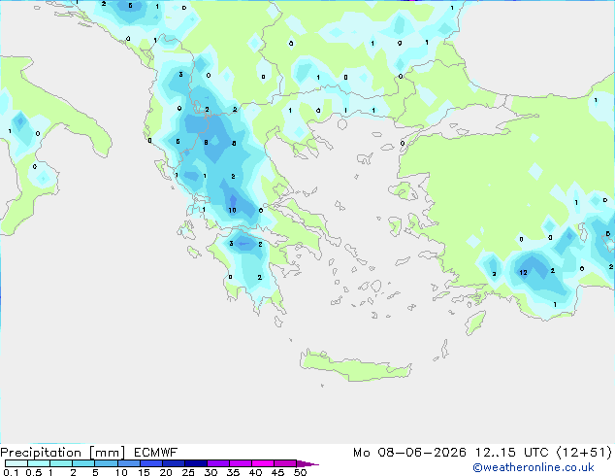Click the 25–30 mm dark blue swatch
The image size is (615, 476).
point(196,463)
